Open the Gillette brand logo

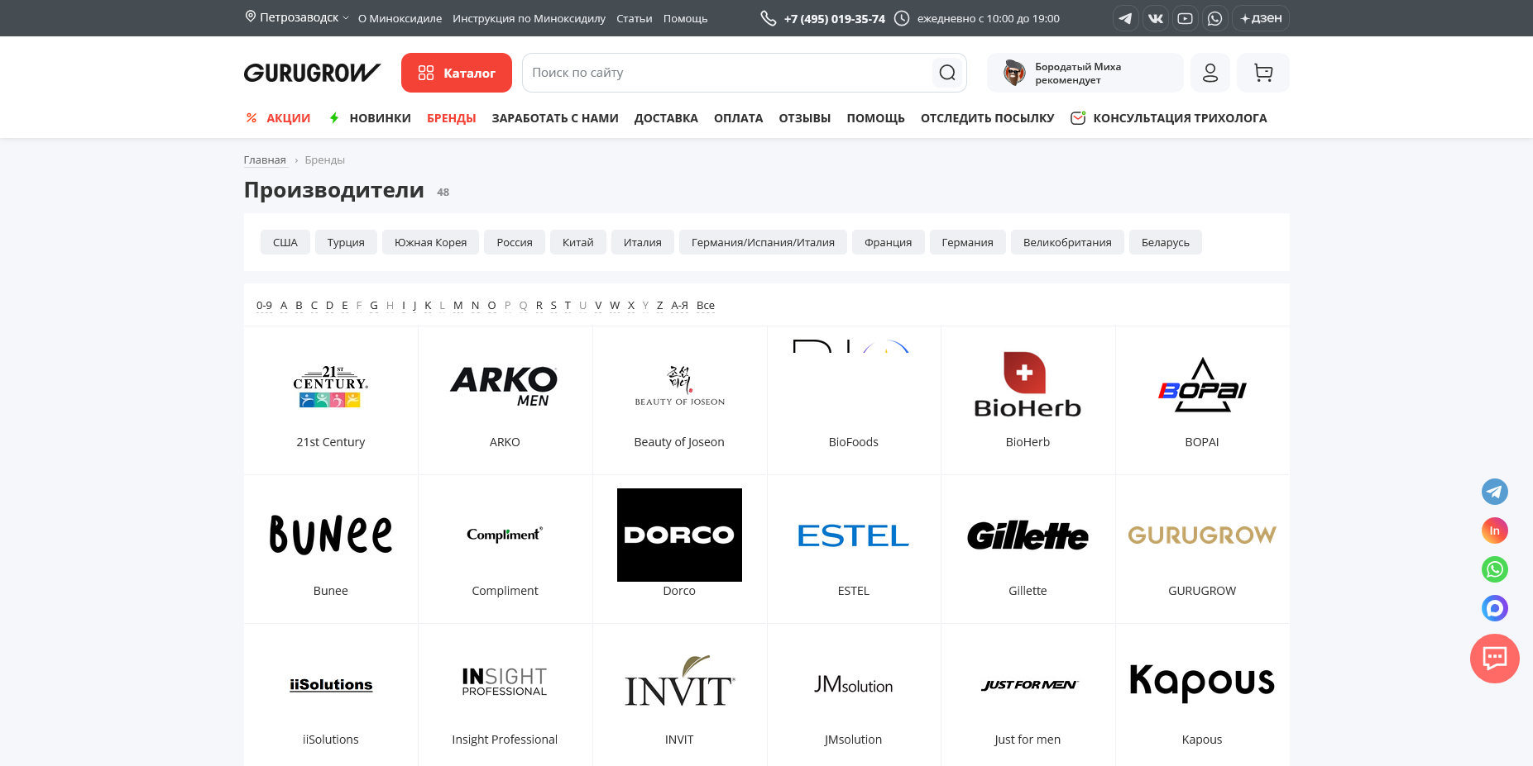pyautogui.click(x=1028, y=535)
